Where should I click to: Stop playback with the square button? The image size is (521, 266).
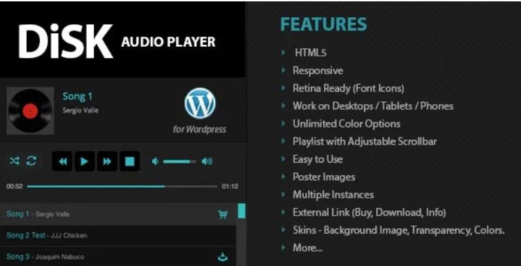[130, 161]
